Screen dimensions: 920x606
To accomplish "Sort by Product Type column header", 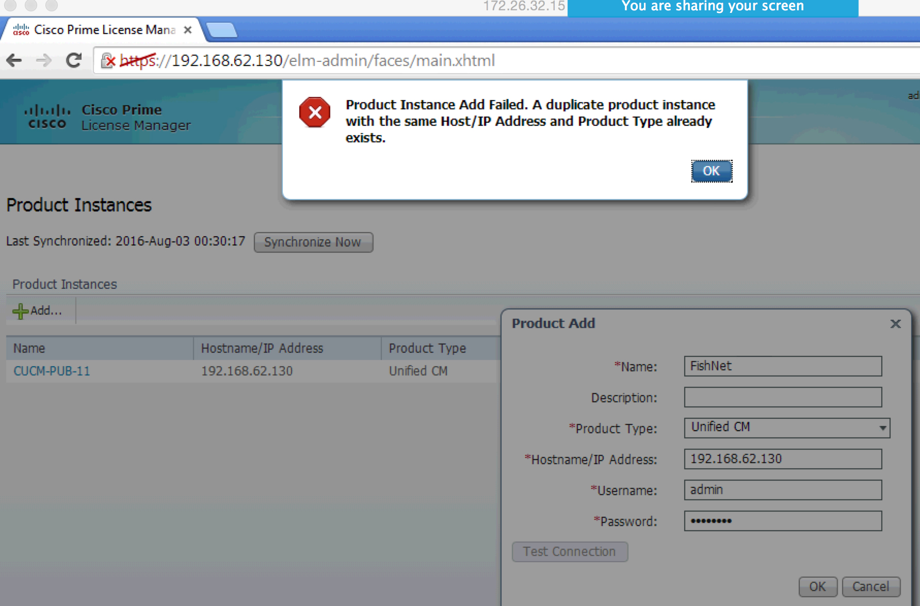I will tap(440, 348).
